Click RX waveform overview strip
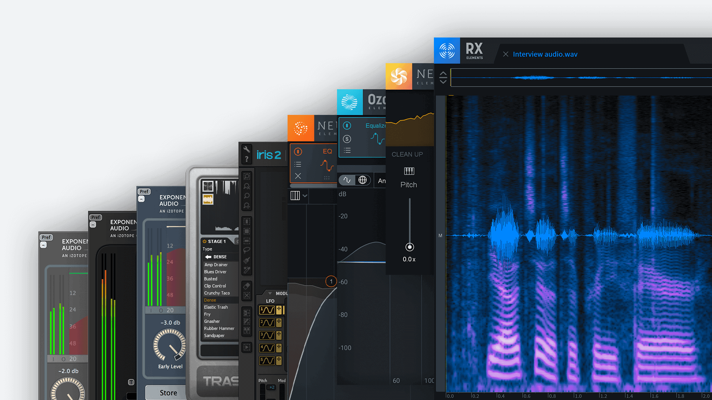The height and width of the screenshot is (400, 712). tap(581, 78)
